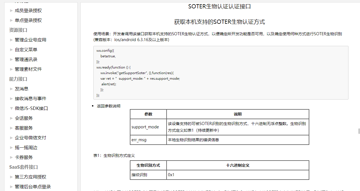The height and width of the screenshot is (191, 360).
Task: Click the 本地生物识别结果的错误信息 cell
Action: pyautogui.click(x=238, y=140)
